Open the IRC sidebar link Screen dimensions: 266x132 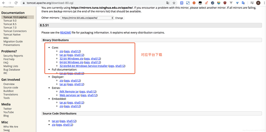click(5, 73)
